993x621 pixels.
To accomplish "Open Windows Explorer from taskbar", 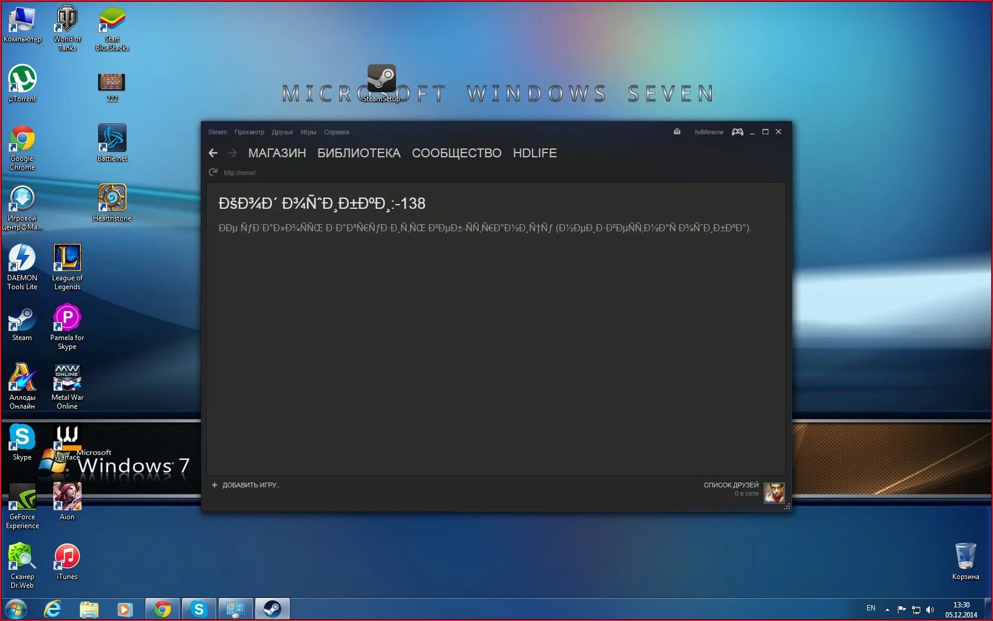I will coord(89,609).
